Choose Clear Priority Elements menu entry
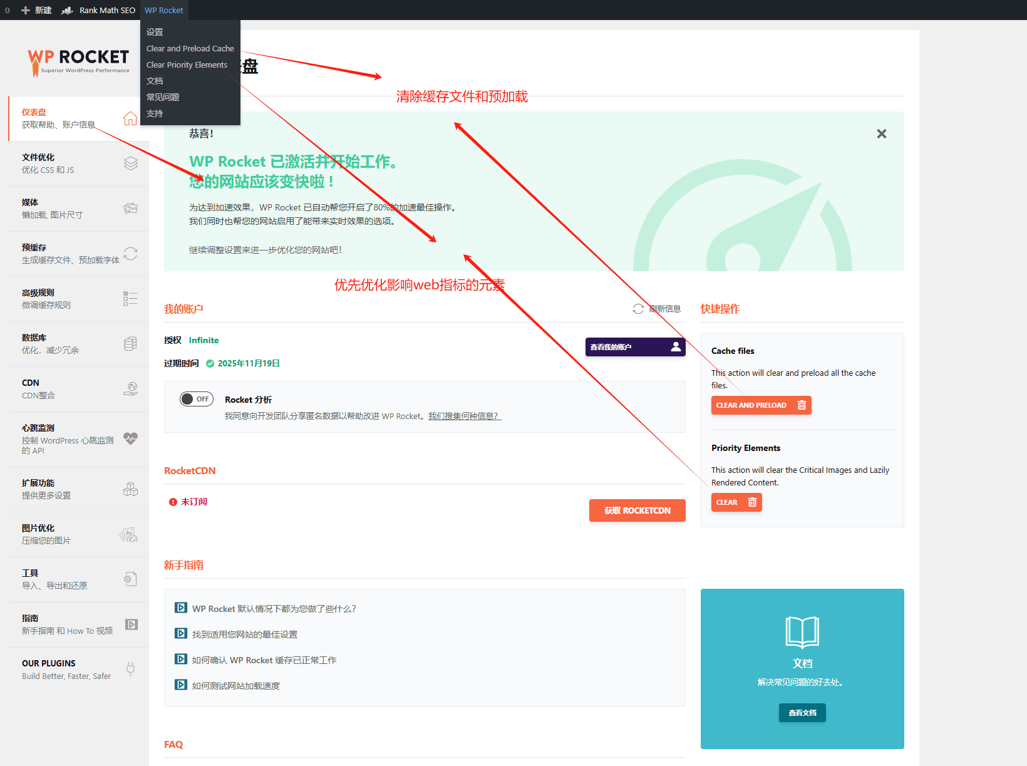 click(190, 65)
